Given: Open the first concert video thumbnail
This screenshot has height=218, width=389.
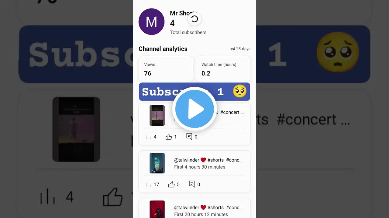Looking at the screenshot, I should click(x=157, y=115).
